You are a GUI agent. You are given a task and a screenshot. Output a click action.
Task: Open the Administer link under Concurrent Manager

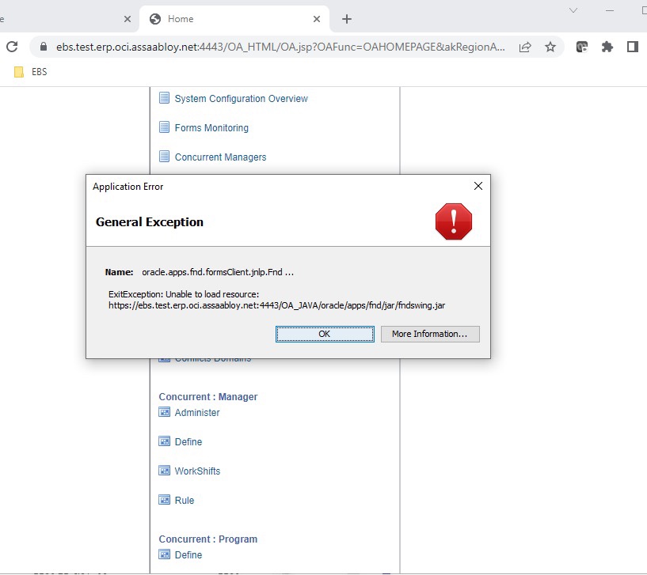click(197, 413)
